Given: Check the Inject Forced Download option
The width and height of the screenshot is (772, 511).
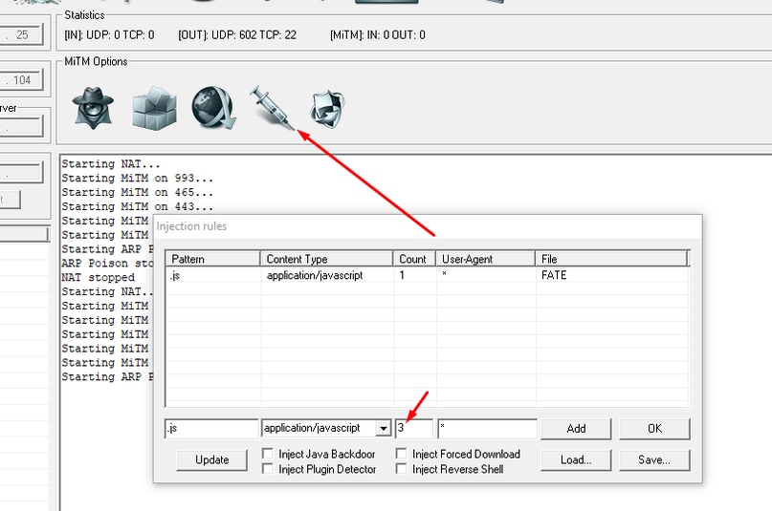Looking at the screenshot, I should (x=403, y=455).
